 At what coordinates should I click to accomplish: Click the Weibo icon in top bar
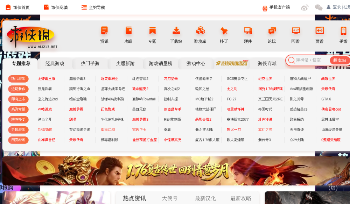click(x=305, y=8)
